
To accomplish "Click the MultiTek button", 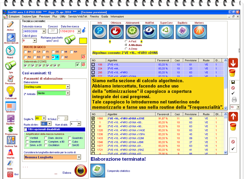I will [x=150, y=32].
